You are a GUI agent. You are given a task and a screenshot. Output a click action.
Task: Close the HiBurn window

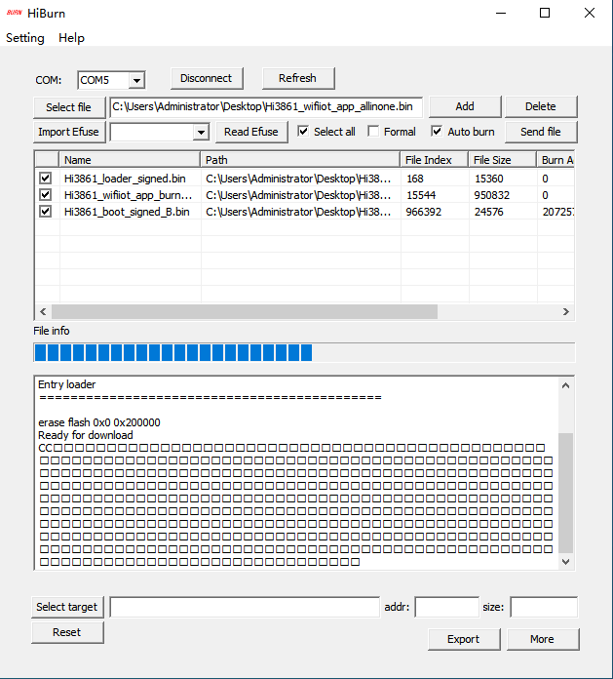[590, 13]
